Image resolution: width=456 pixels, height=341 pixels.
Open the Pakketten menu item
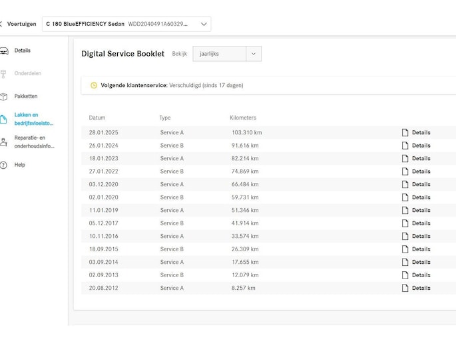pos(26,96)
